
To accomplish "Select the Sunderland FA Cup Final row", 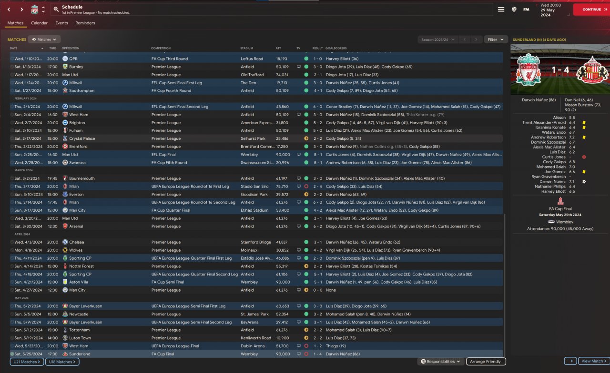I will (x=256, y=354).
